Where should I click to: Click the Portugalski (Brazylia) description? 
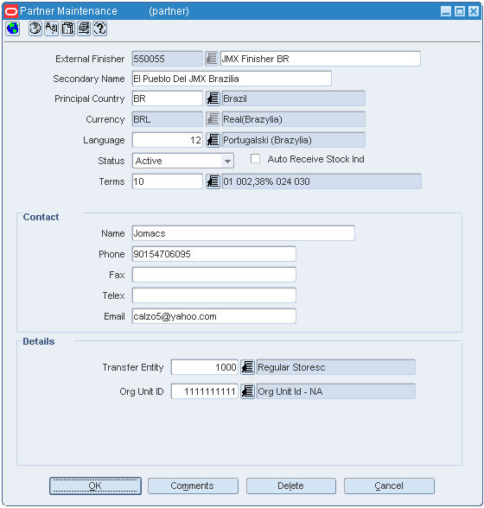[293, 140]
